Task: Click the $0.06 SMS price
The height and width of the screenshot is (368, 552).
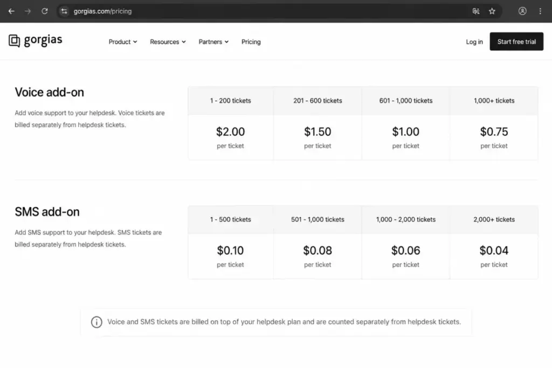Action: point(405,251)
